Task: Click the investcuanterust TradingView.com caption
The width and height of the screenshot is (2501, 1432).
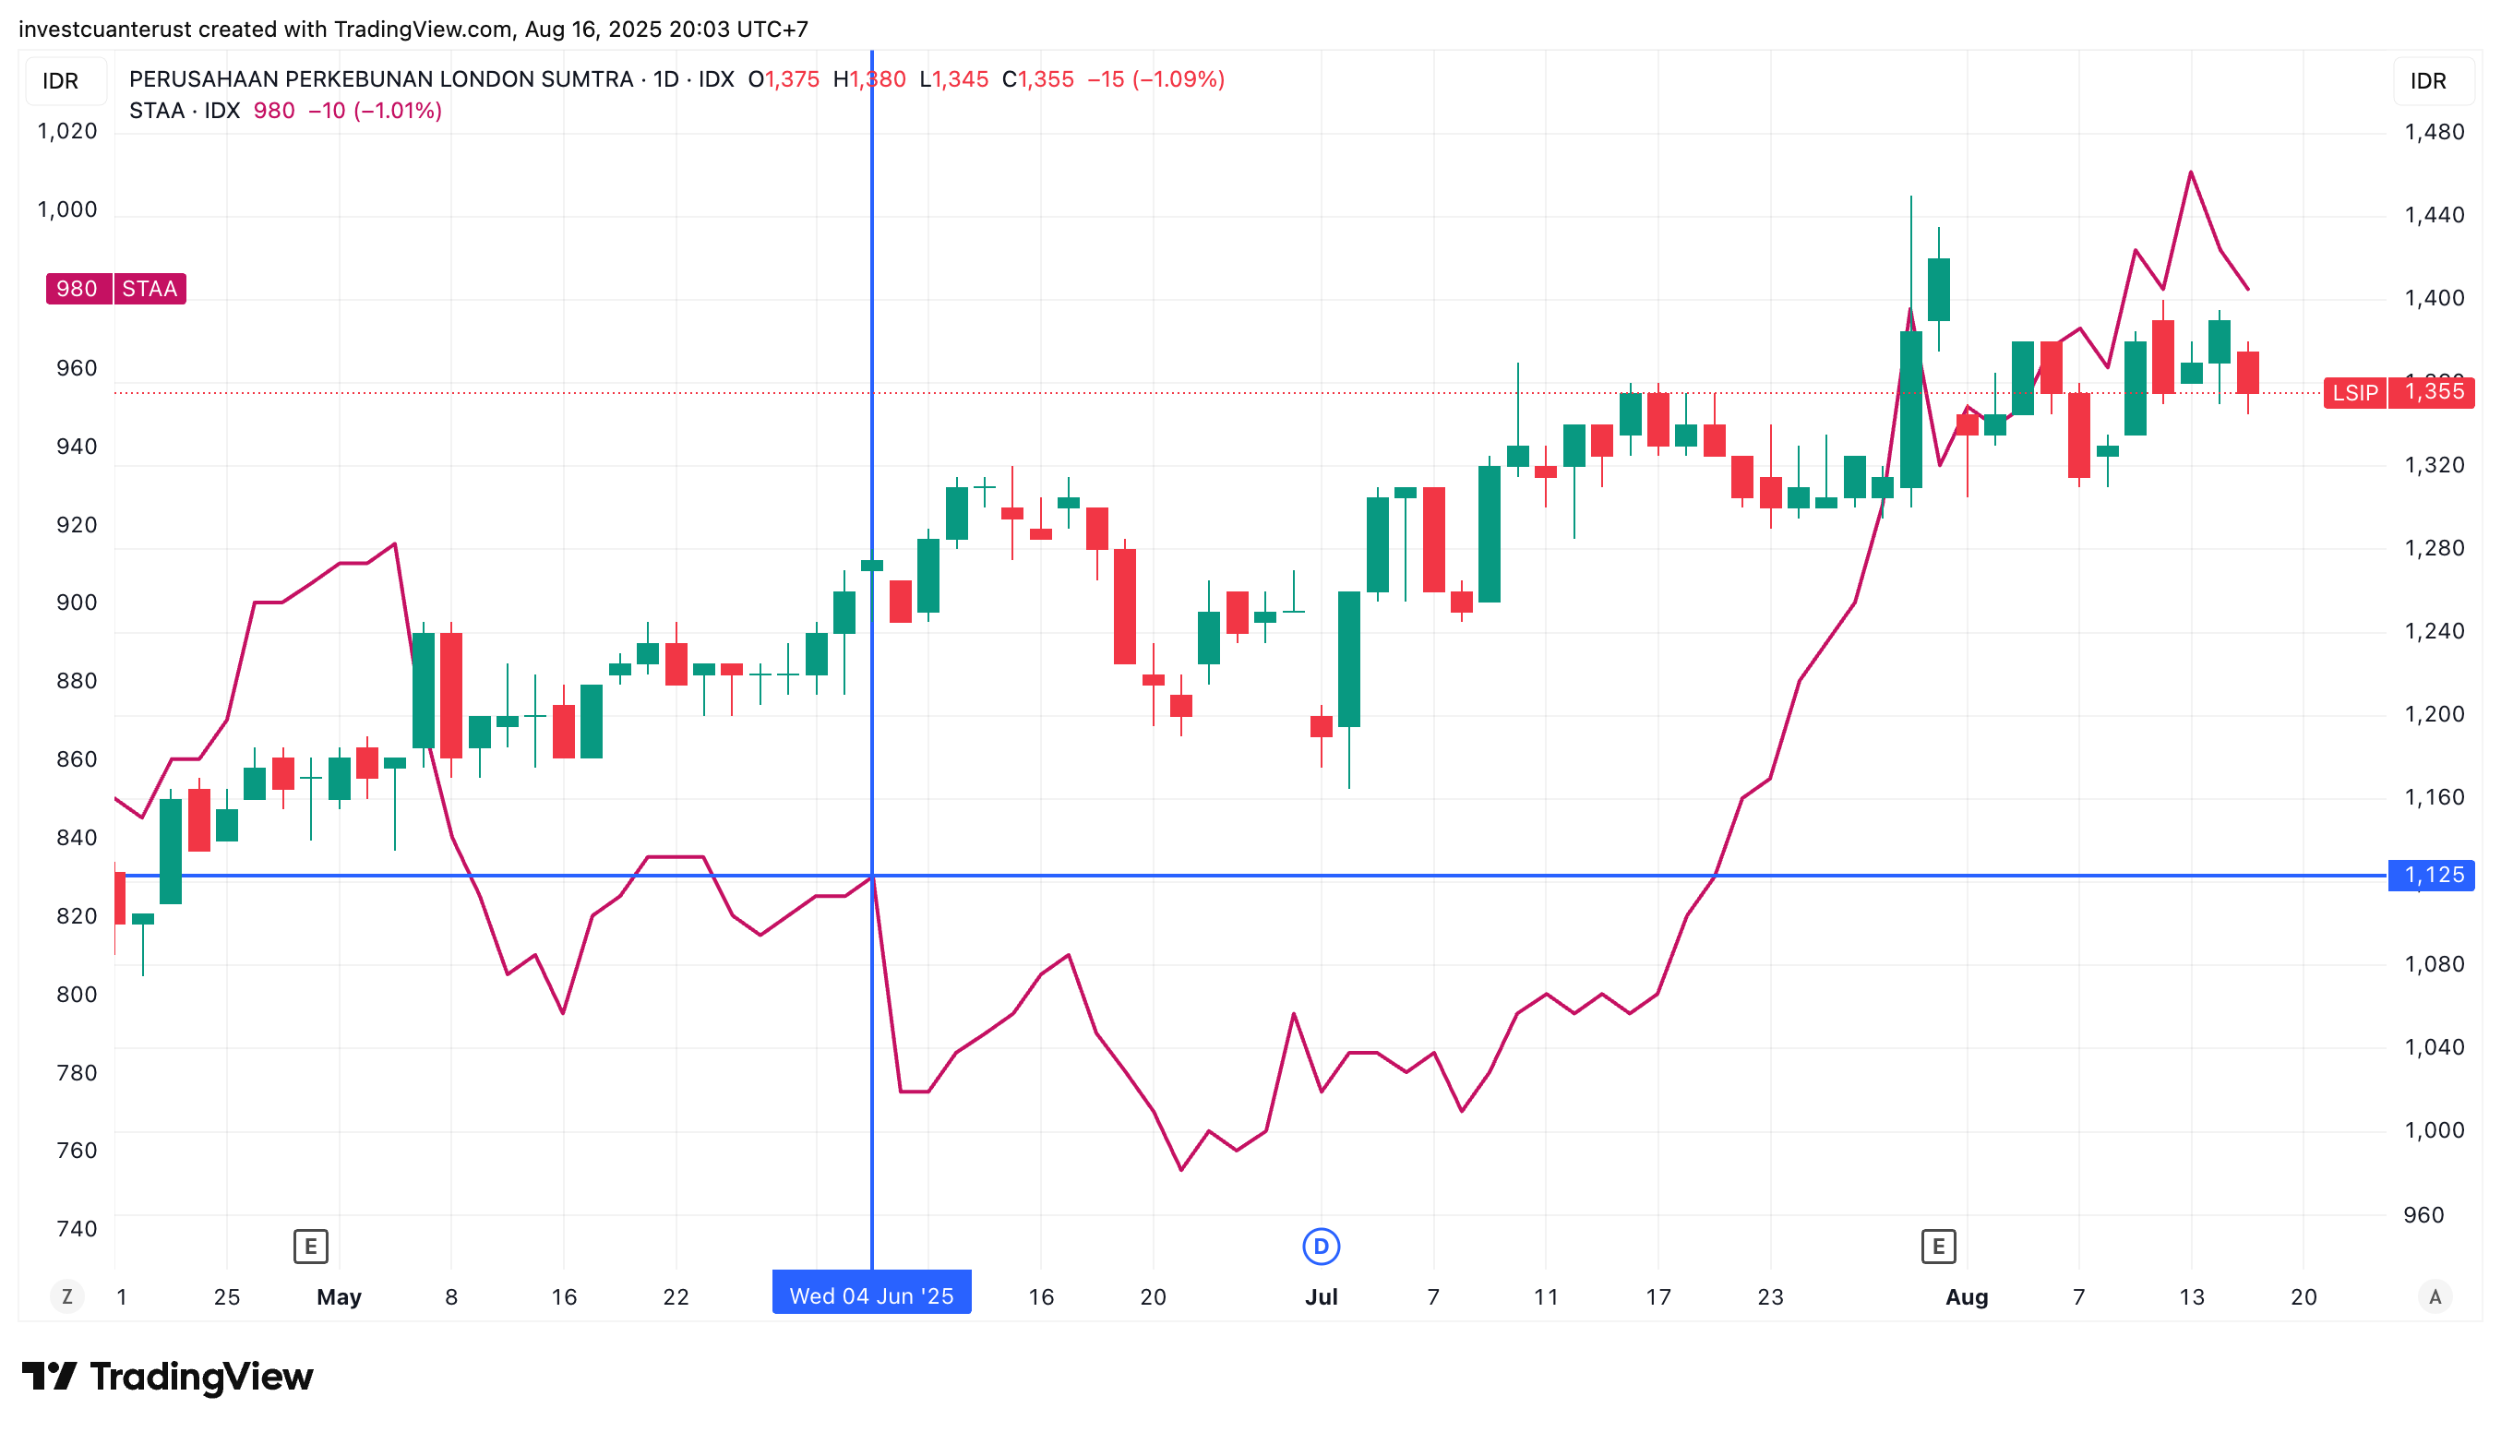Action: (x=413, y=29)
